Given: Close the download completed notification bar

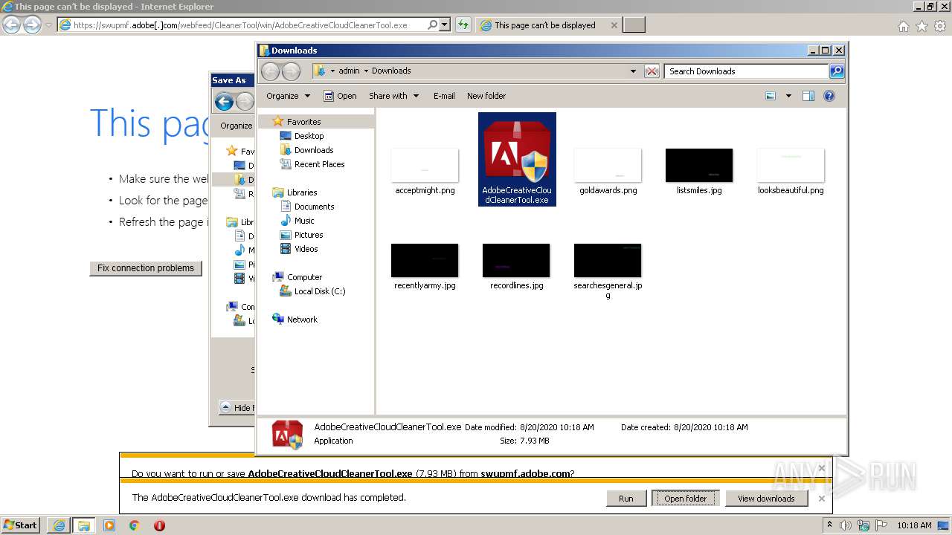Looking at the screenshot, I should point(821,499).
